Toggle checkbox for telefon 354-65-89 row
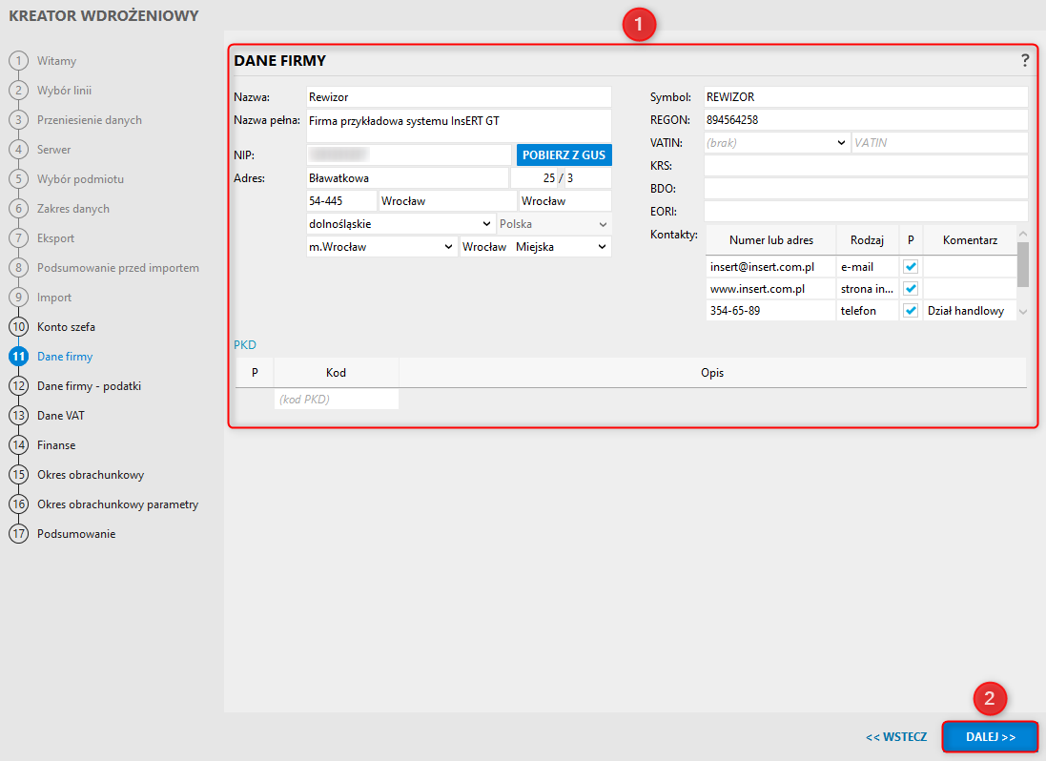1046x761 pixels. [911, 311]
